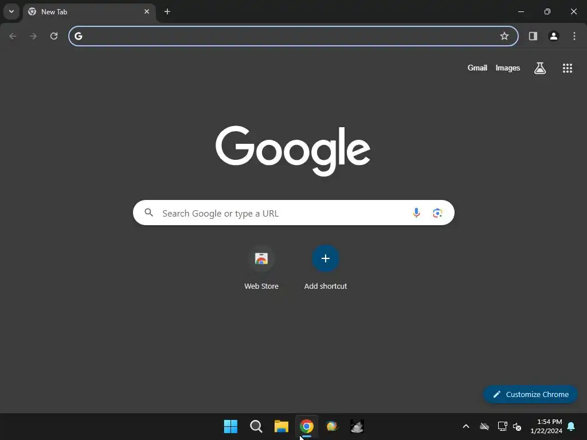Image resolution: width=587 pixels, height=440 pixels.
Task: Restore down the Chrome window
Action: tap(547, 11)
